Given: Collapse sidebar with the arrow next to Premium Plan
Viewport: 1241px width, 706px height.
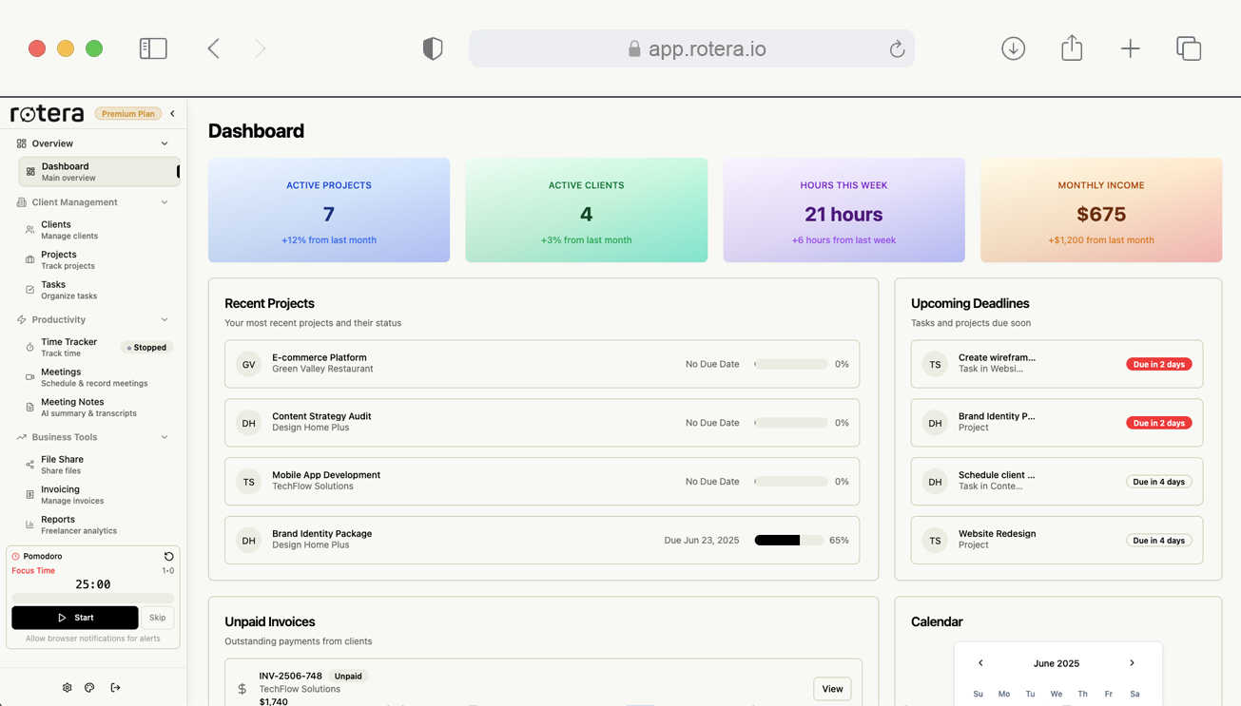Looking at the screenshot, I should pos(172,113).
